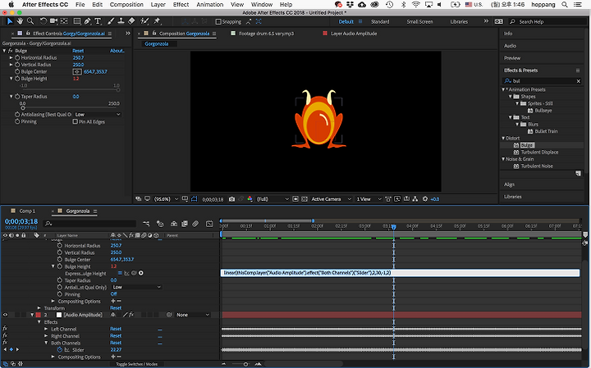This screenshot has width=591, height=368.
Task: Open the composition mini-flowchart in timeline
Action: point(146,224)
